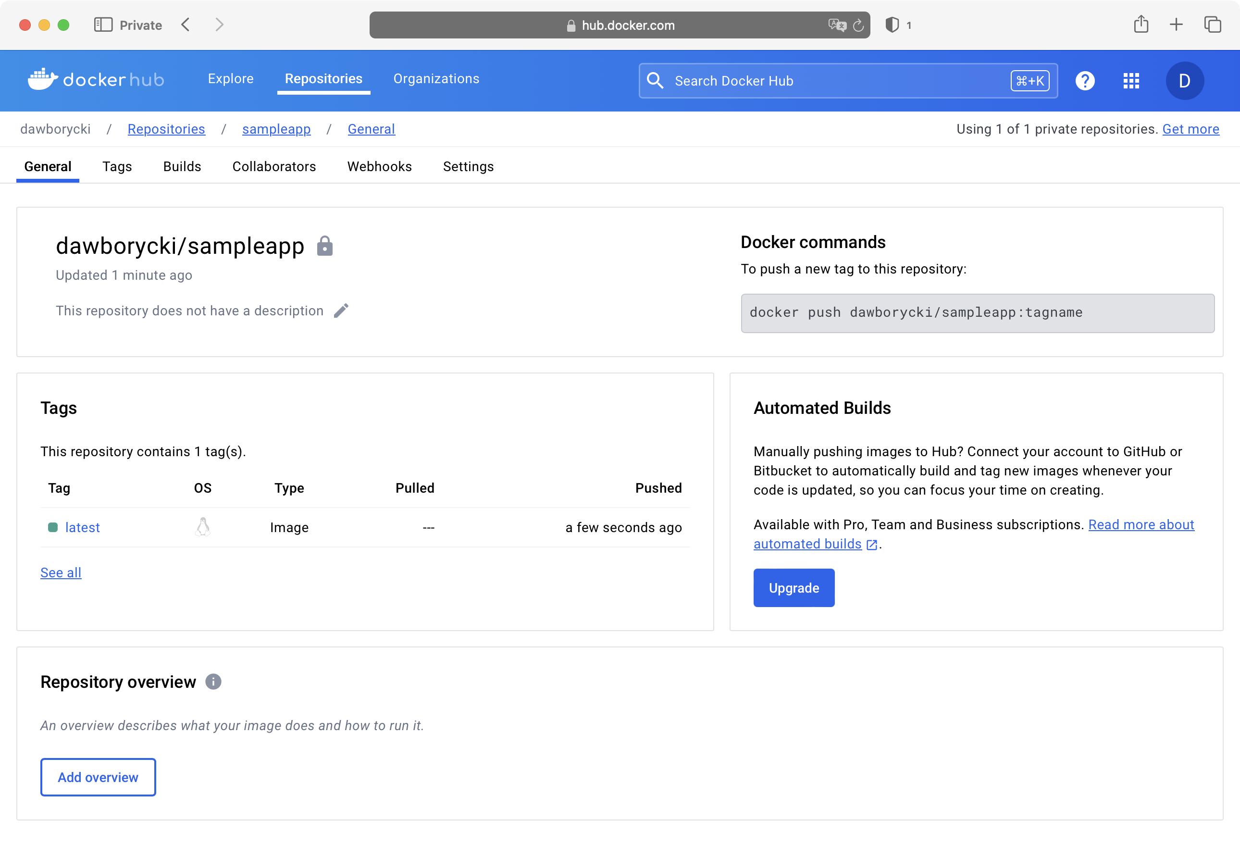Click the green status dot beside latest

(53, 527)
